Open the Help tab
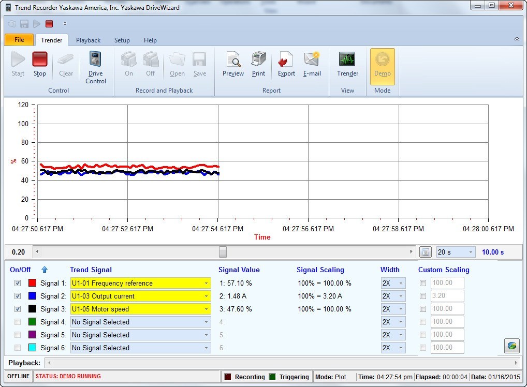The width and height of the screenshot is (527, 387). click(150, 40)
